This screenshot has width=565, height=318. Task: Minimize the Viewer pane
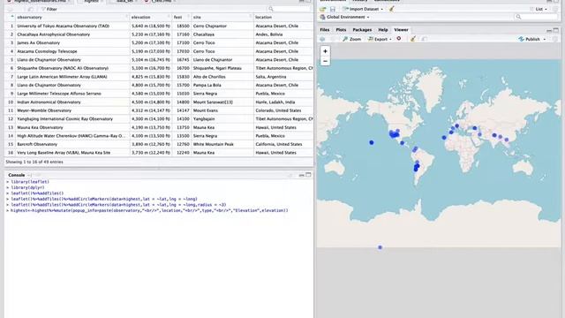point(549,30)
